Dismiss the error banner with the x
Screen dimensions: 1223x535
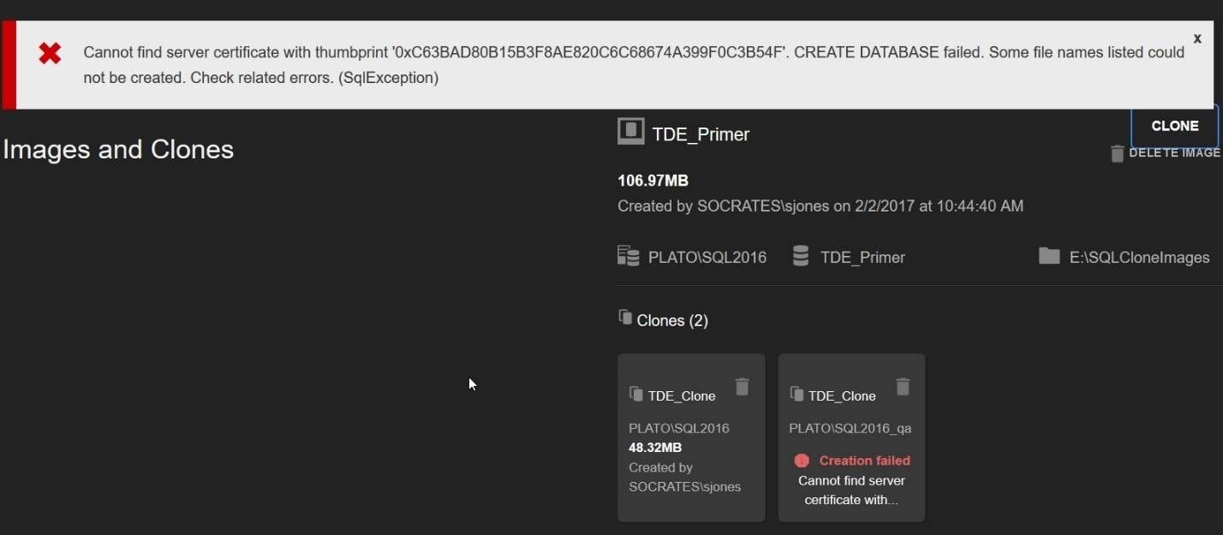pos(1197,38)
